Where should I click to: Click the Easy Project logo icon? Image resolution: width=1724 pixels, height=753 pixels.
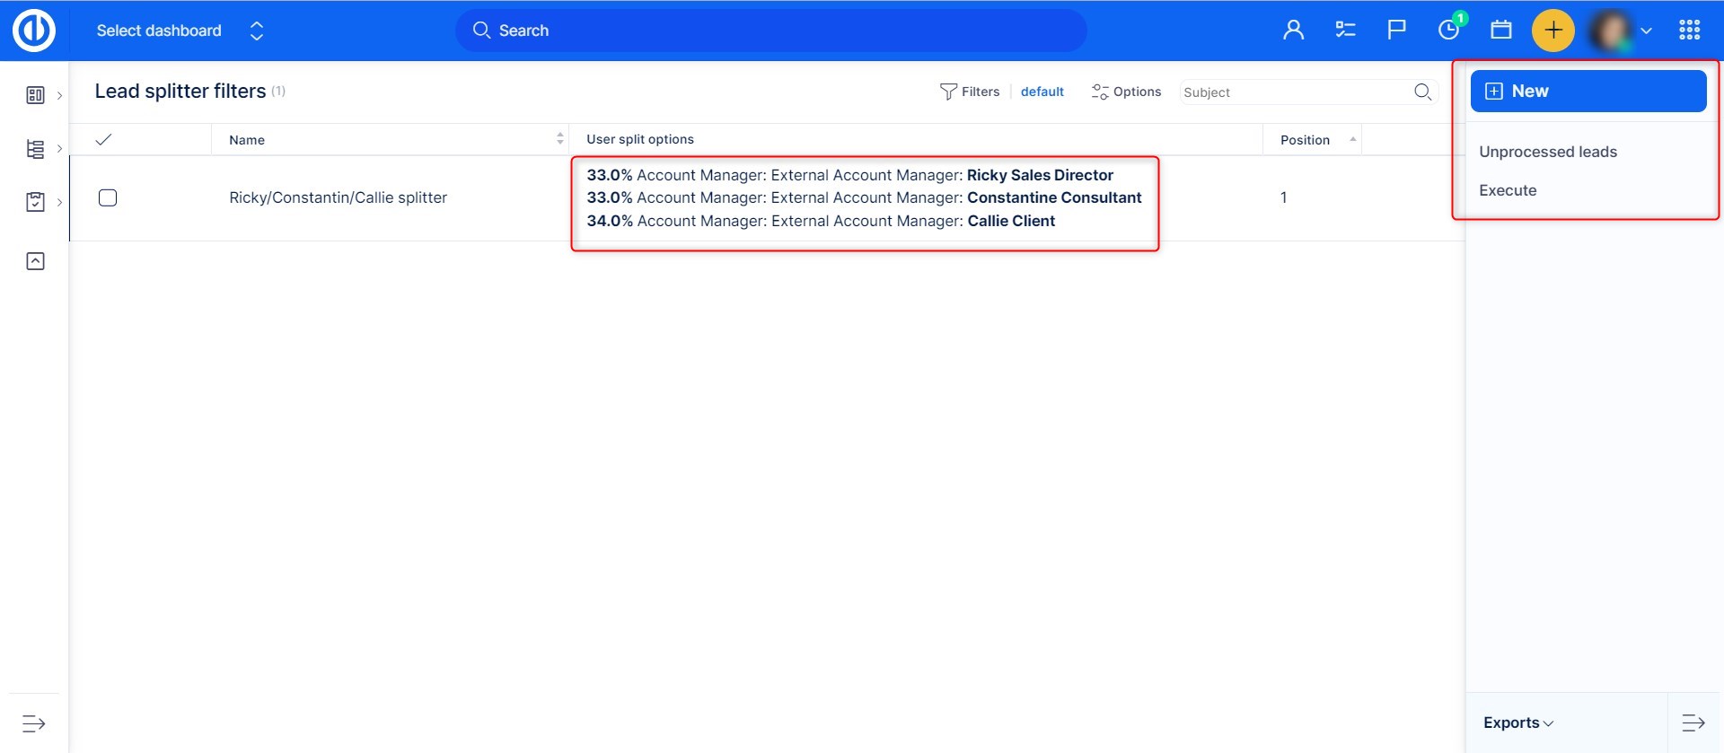(x=34, y=31)
